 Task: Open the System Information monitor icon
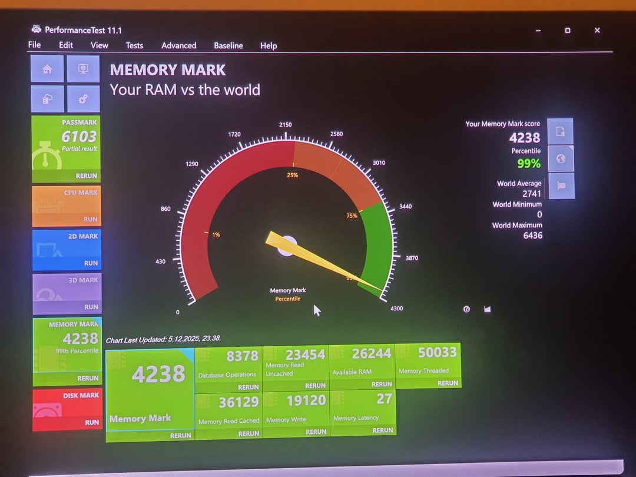pyautogui.click(x=83, y=69)
